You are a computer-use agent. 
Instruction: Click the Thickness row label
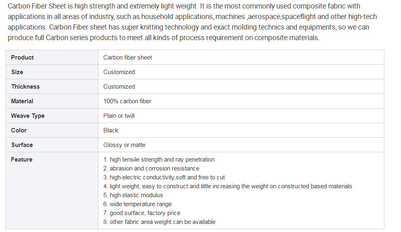tap(26, 87)
